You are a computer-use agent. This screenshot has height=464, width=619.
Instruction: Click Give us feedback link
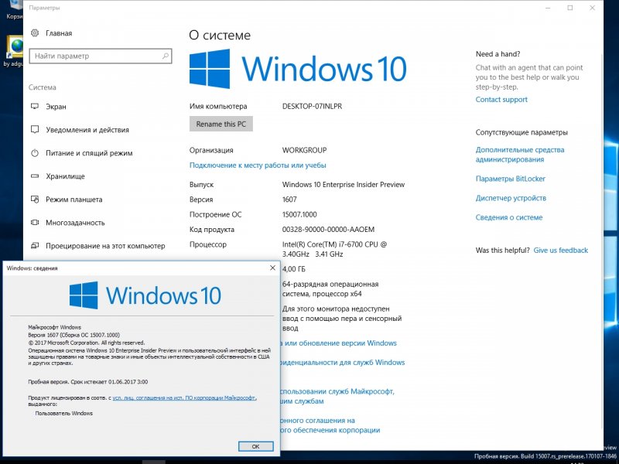[560, 250]
